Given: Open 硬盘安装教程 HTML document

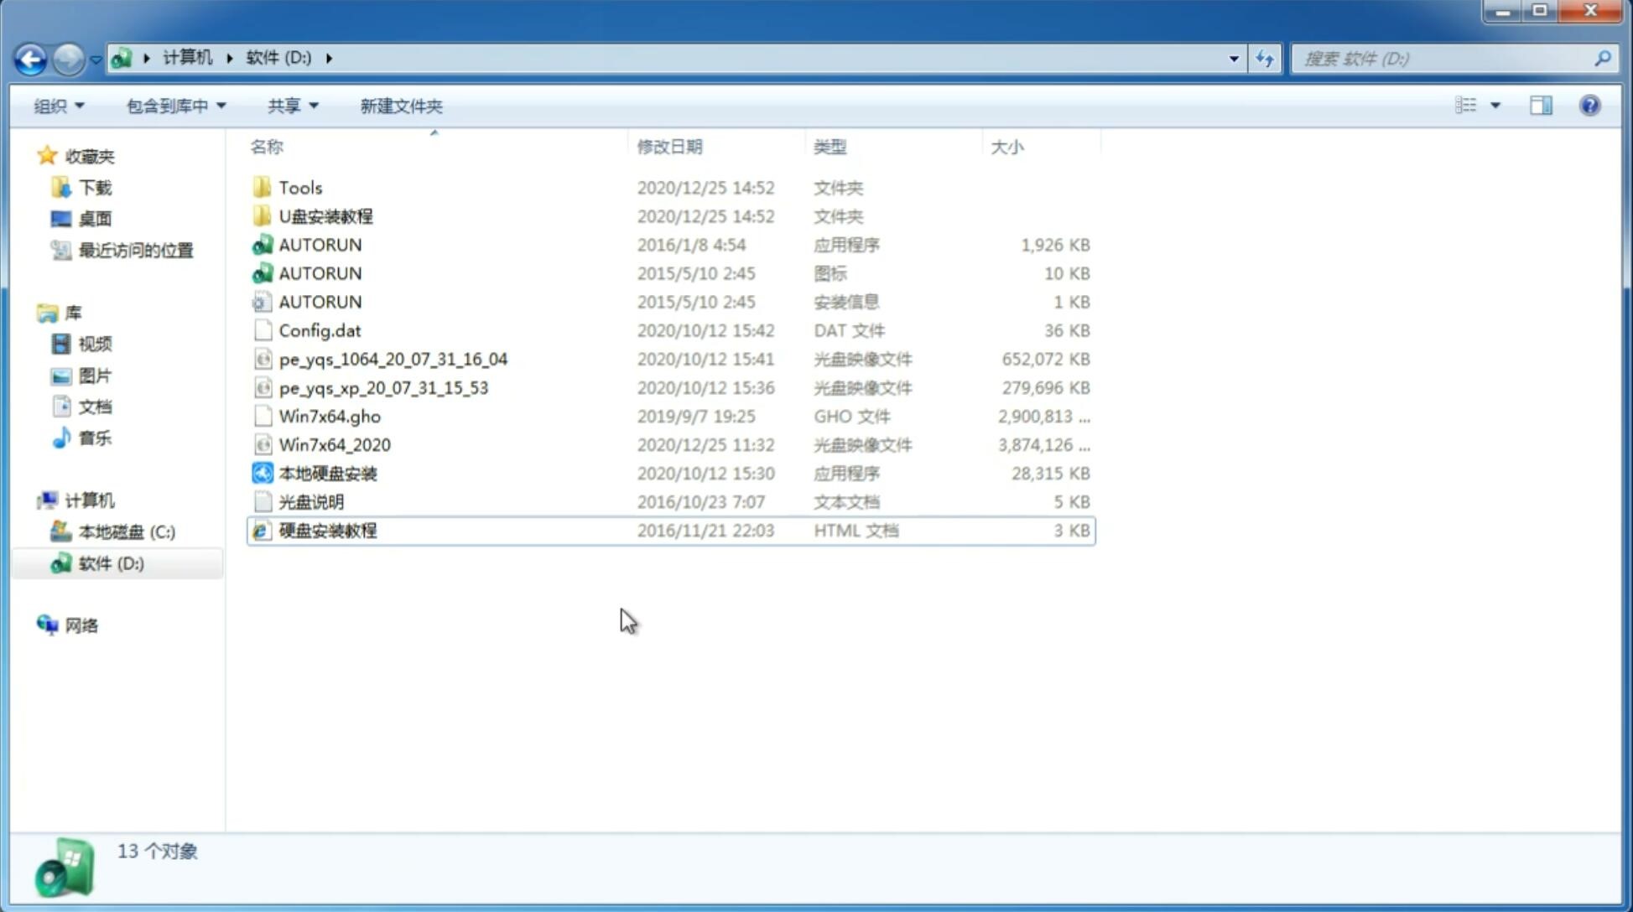Looking at the screenshot, I should pos(327,530).
